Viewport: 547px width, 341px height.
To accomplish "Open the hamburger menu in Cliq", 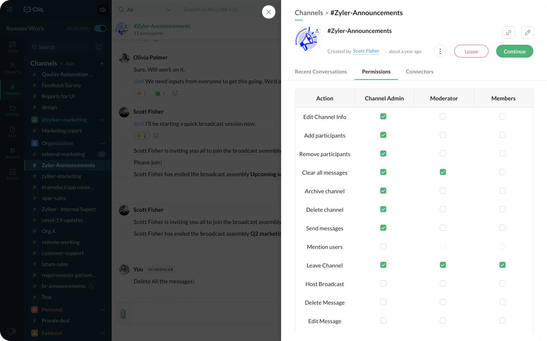I will coord(9,9).
